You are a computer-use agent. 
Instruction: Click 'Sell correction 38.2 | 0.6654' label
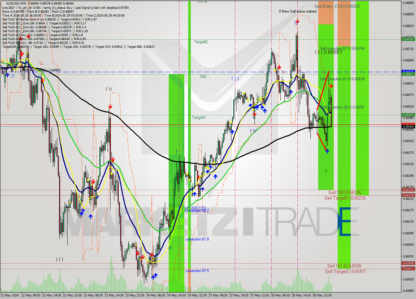[x=342, y=107]
